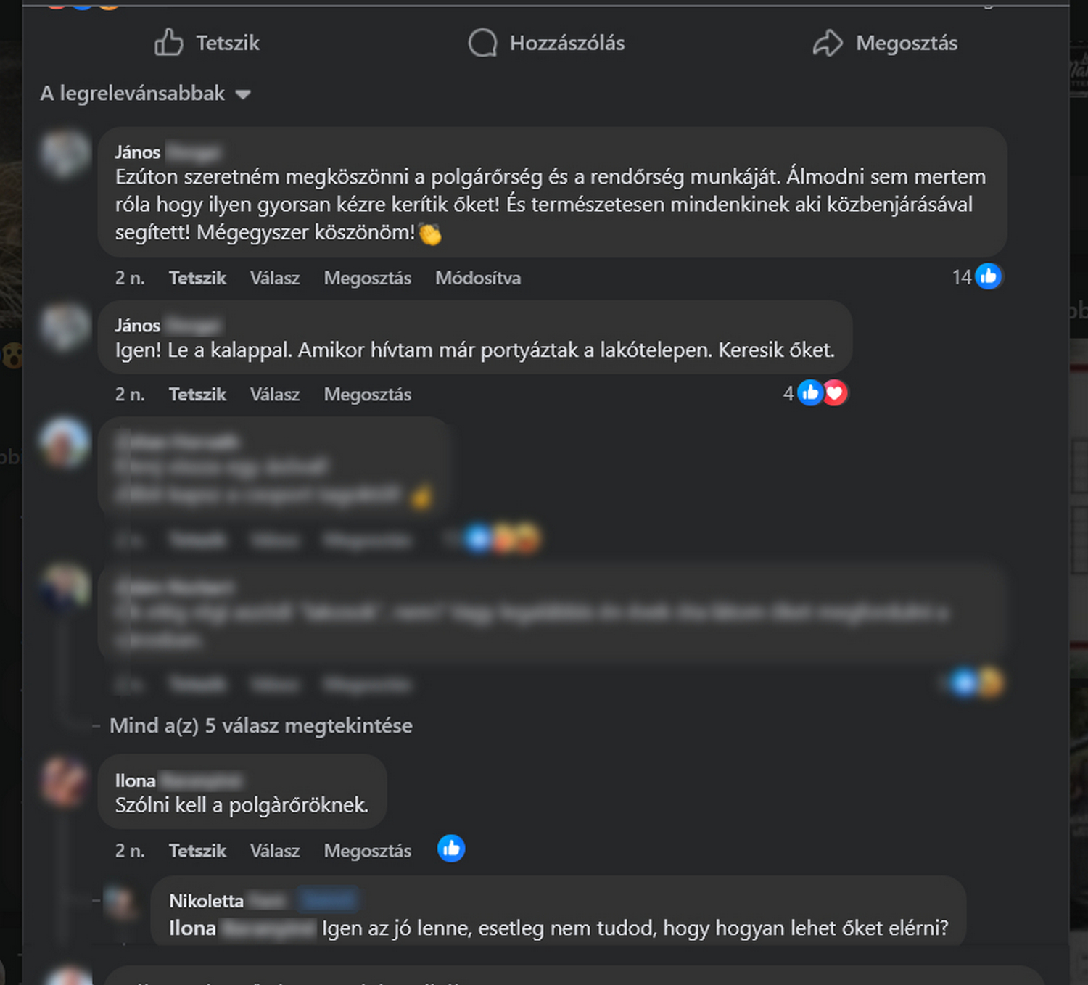Like János's first comment with Tetszik
1088x985 pixels.
[x=197, y=278]
